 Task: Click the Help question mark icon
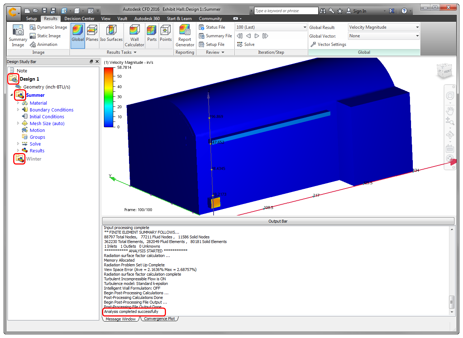pos(404,11)
